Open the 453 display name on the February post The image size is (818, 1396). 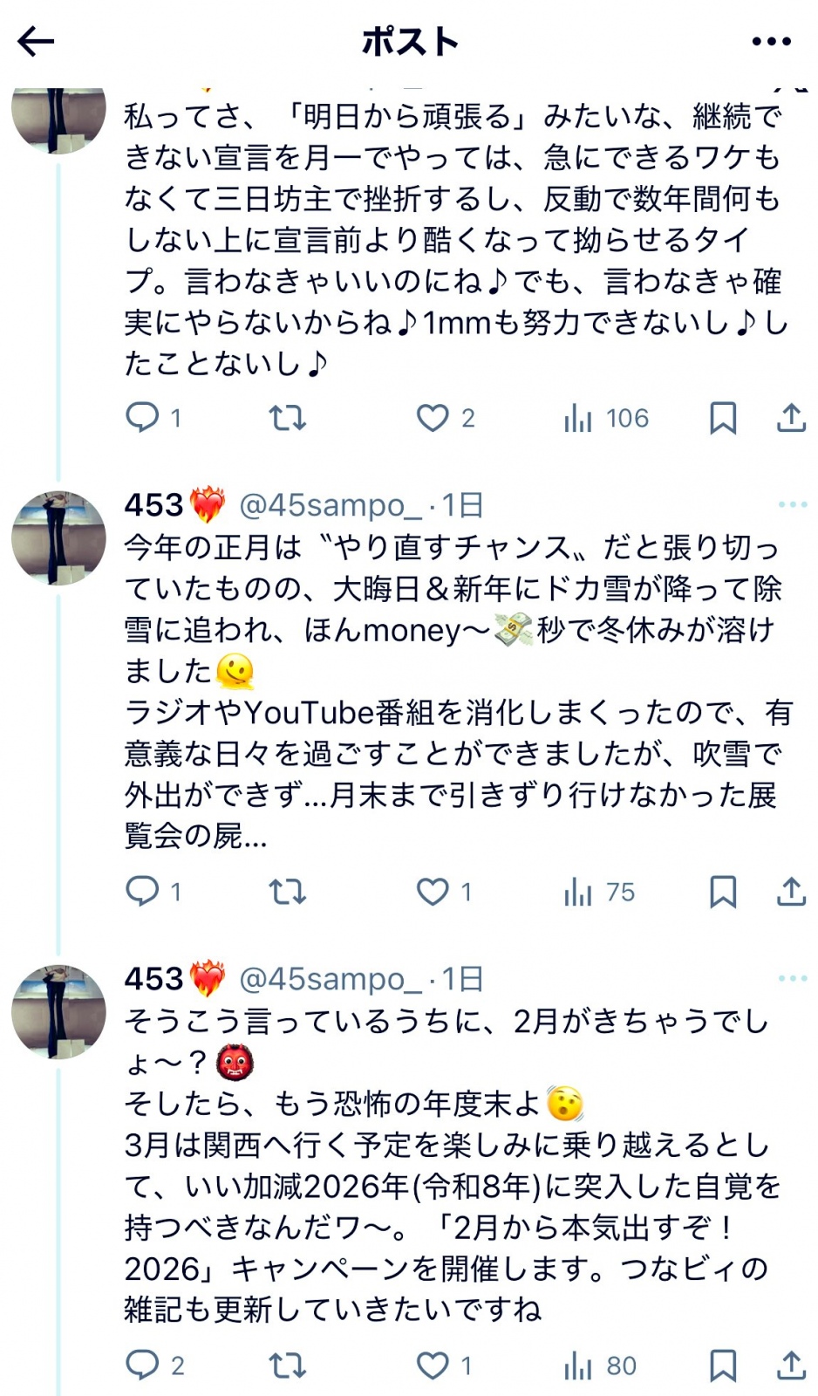tap(154, 979)
